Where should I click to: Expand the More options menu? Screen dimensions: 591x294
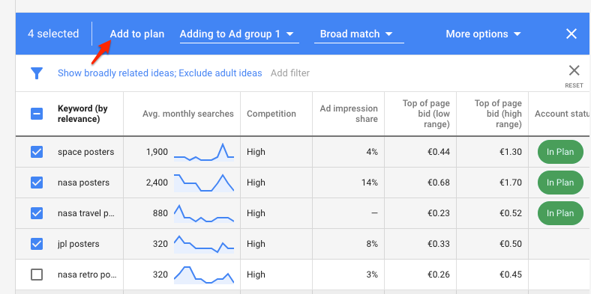(x=483, y=34)
